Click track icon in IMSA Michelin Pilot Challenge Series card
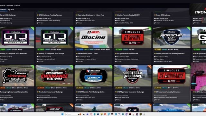The height and width of the screenshot is (116, 206). (77, 98)
